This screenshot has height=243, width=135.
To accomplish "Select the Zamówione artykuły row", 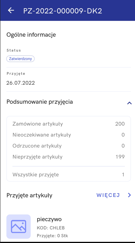I will coord(68,124).
